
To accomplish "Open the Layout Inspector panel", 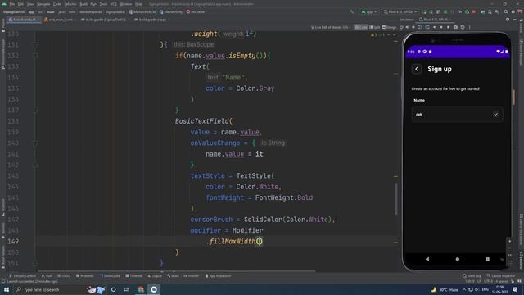I will (x=501, y=276).
